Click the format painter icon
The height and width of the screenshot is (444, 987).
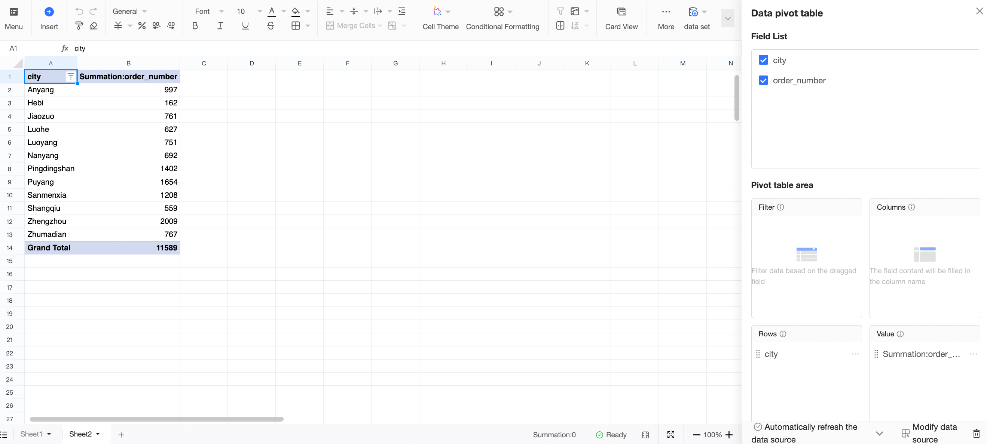tap(79, 26)
